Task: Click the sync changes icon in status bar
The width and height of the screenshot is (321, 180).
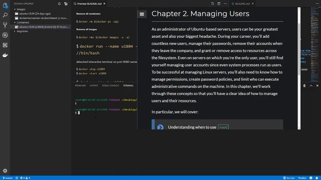Action: pyautogui.click(x=17, y=178)
